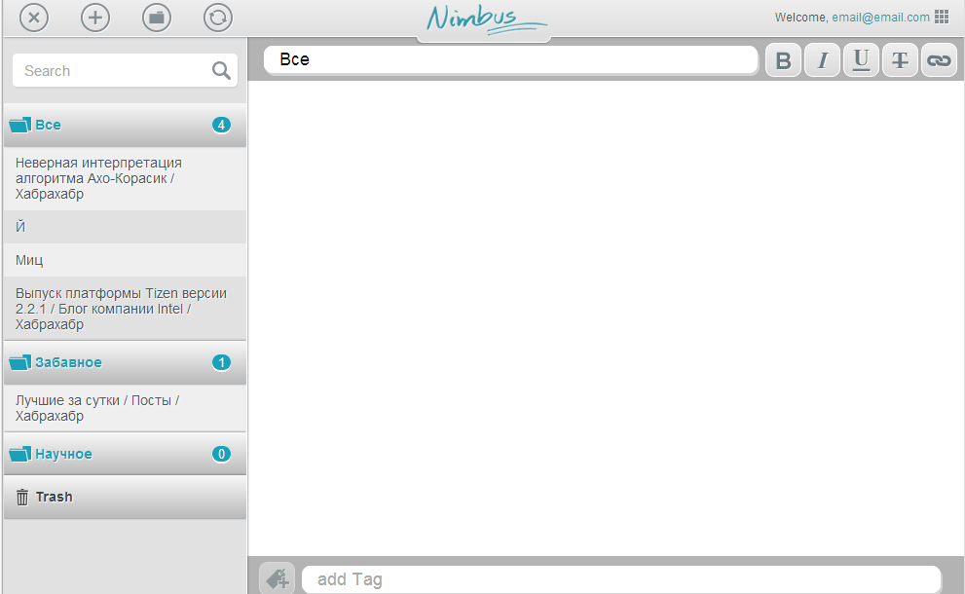Click the Научное folder icon

[20, 455]
